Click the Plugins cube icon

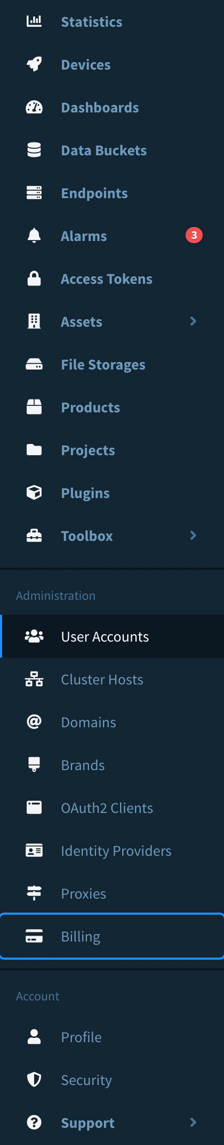(x=34, y=493)
